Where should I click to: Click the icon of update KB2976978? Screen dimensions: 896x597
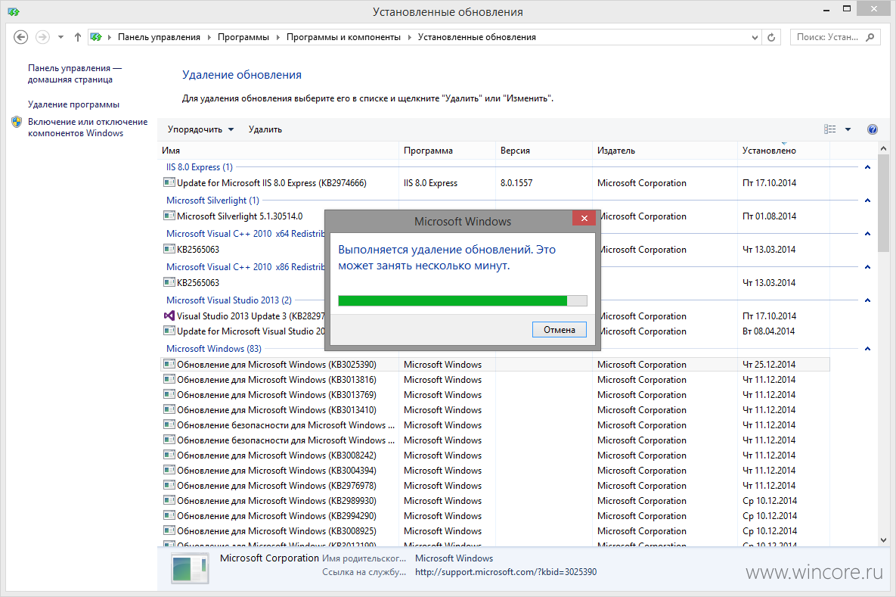pos(169,486)
